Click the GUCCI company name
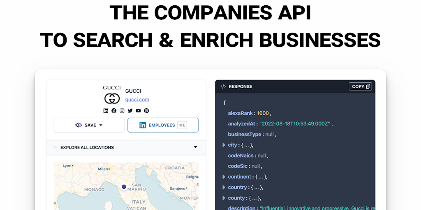The height and width of the screenshot is (210, 421). (x=133, y=91)
